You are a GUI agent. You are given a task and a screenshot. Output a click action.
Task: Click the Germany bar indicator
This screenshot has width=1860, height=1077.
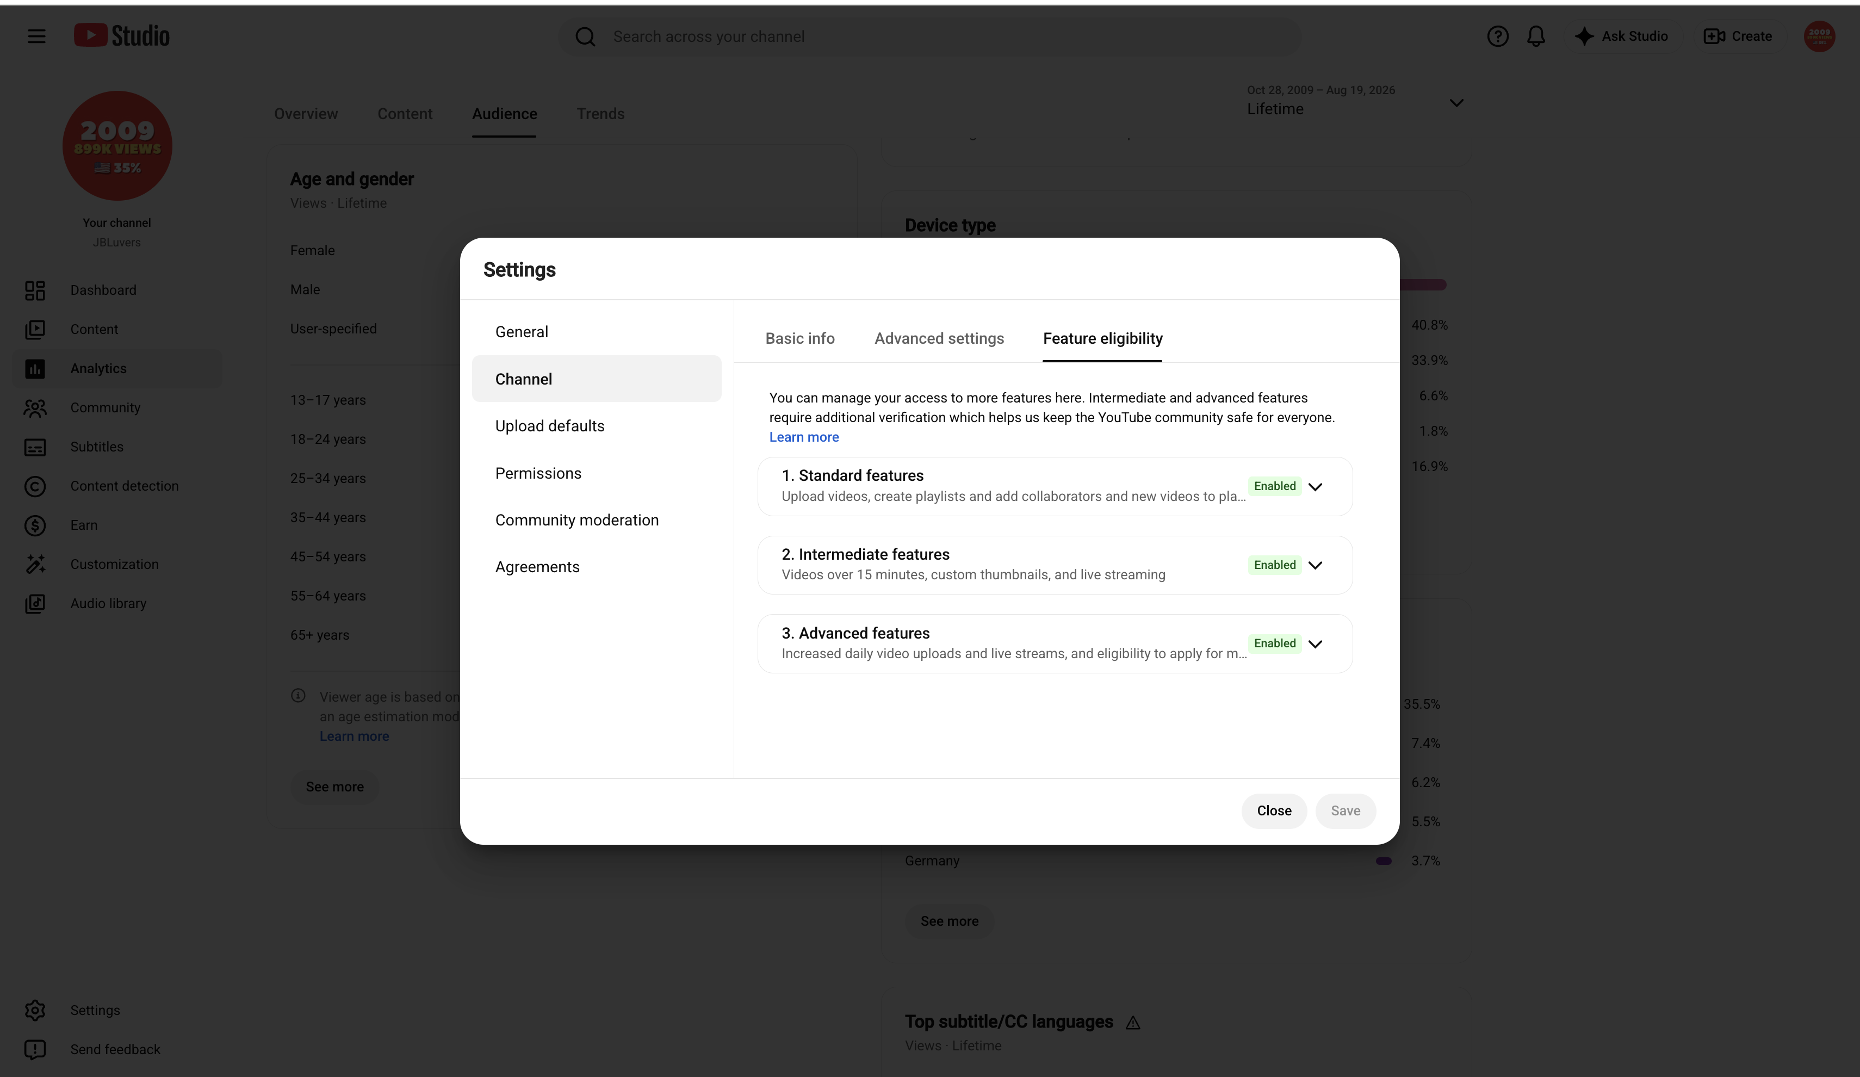[1384, 861]
